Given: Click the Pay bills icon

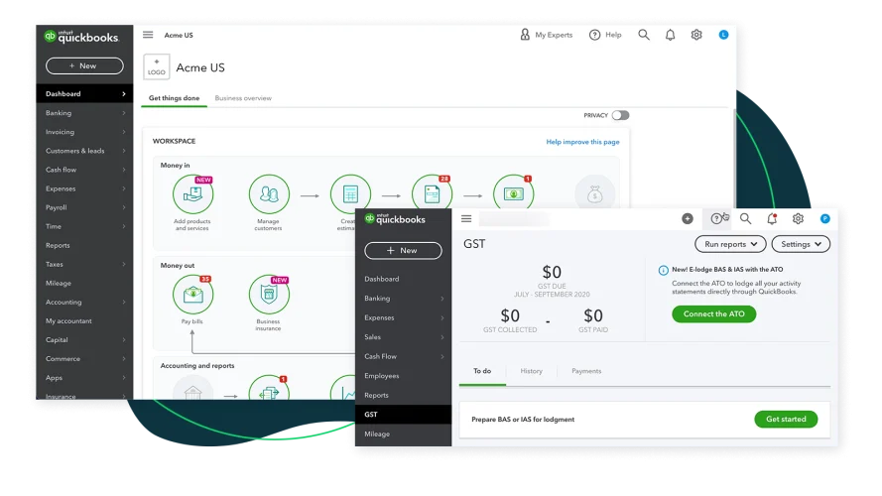Looking at the screenshot, I should (192, 295).
